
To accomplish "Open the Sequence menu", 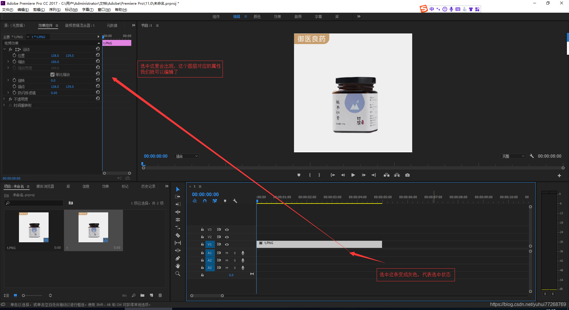I will click(x=55, y=10).
